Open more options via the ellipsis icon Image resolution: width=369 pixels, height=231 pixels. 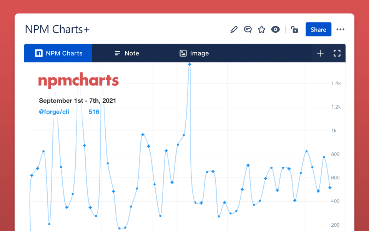point(340,29)
